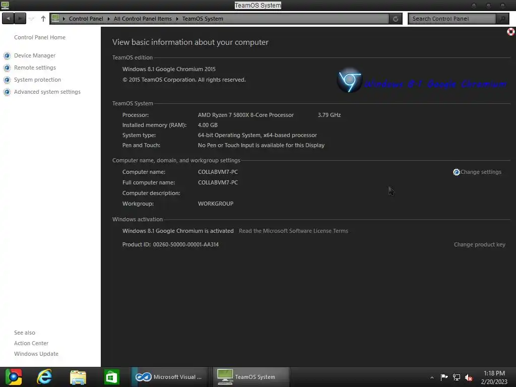Viewport: 516px width, 387px height.
Task: Click the Forward navigation arrow
Action: (x=20, y=19)
